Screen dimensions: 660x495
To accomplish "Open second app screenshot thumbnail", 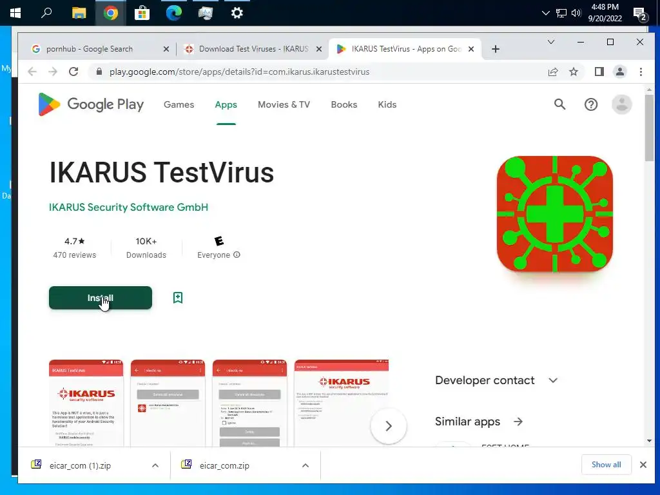I will pos(168,403).
